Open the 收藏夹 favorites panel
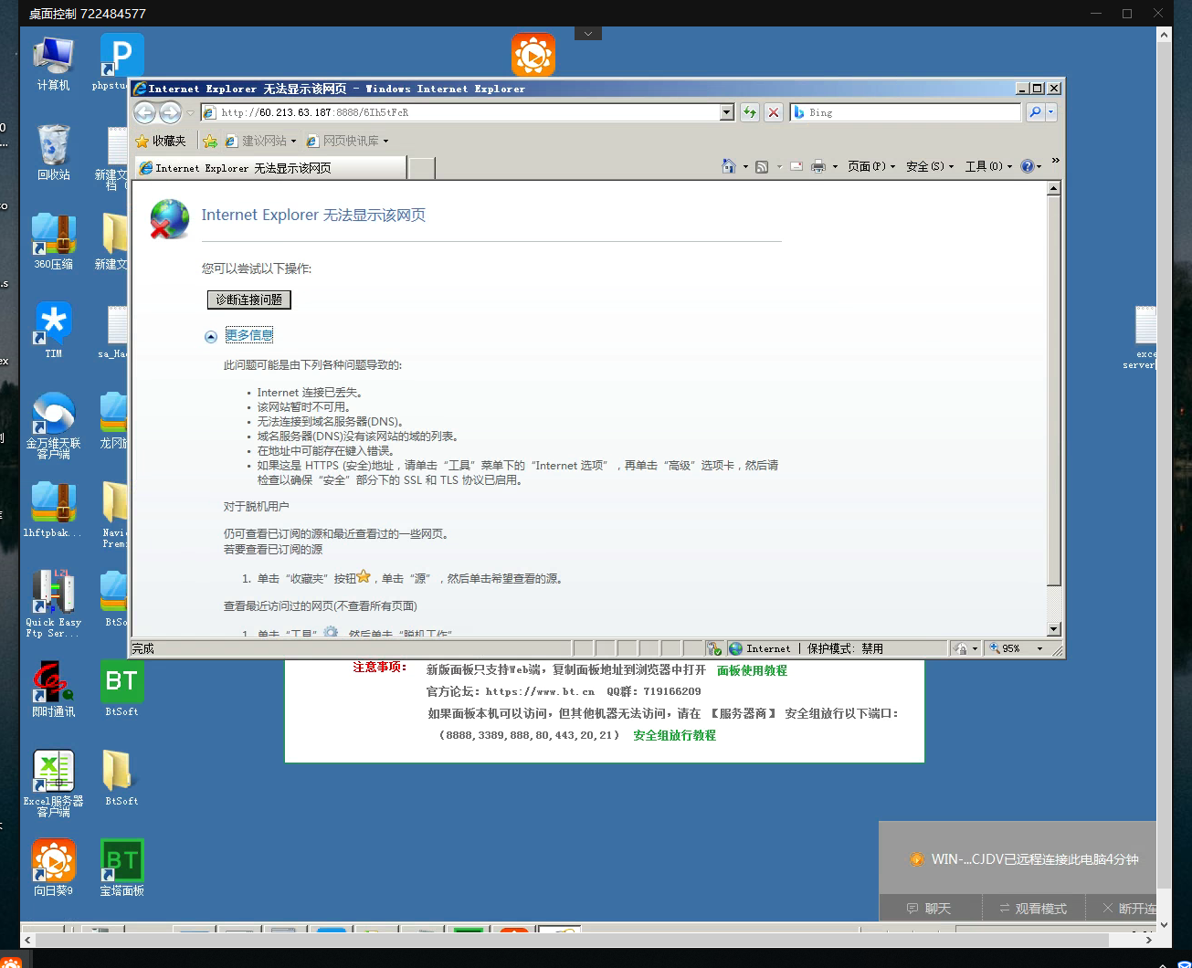Image resolution: width=1192 pixels, height=968 pixels. click(161, 141)
